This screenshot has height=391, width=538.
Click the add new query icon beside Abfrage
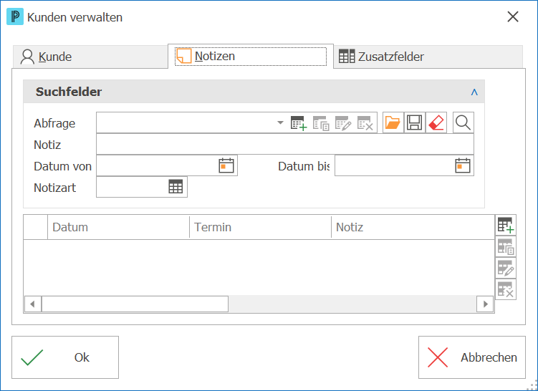pos(299,122)
